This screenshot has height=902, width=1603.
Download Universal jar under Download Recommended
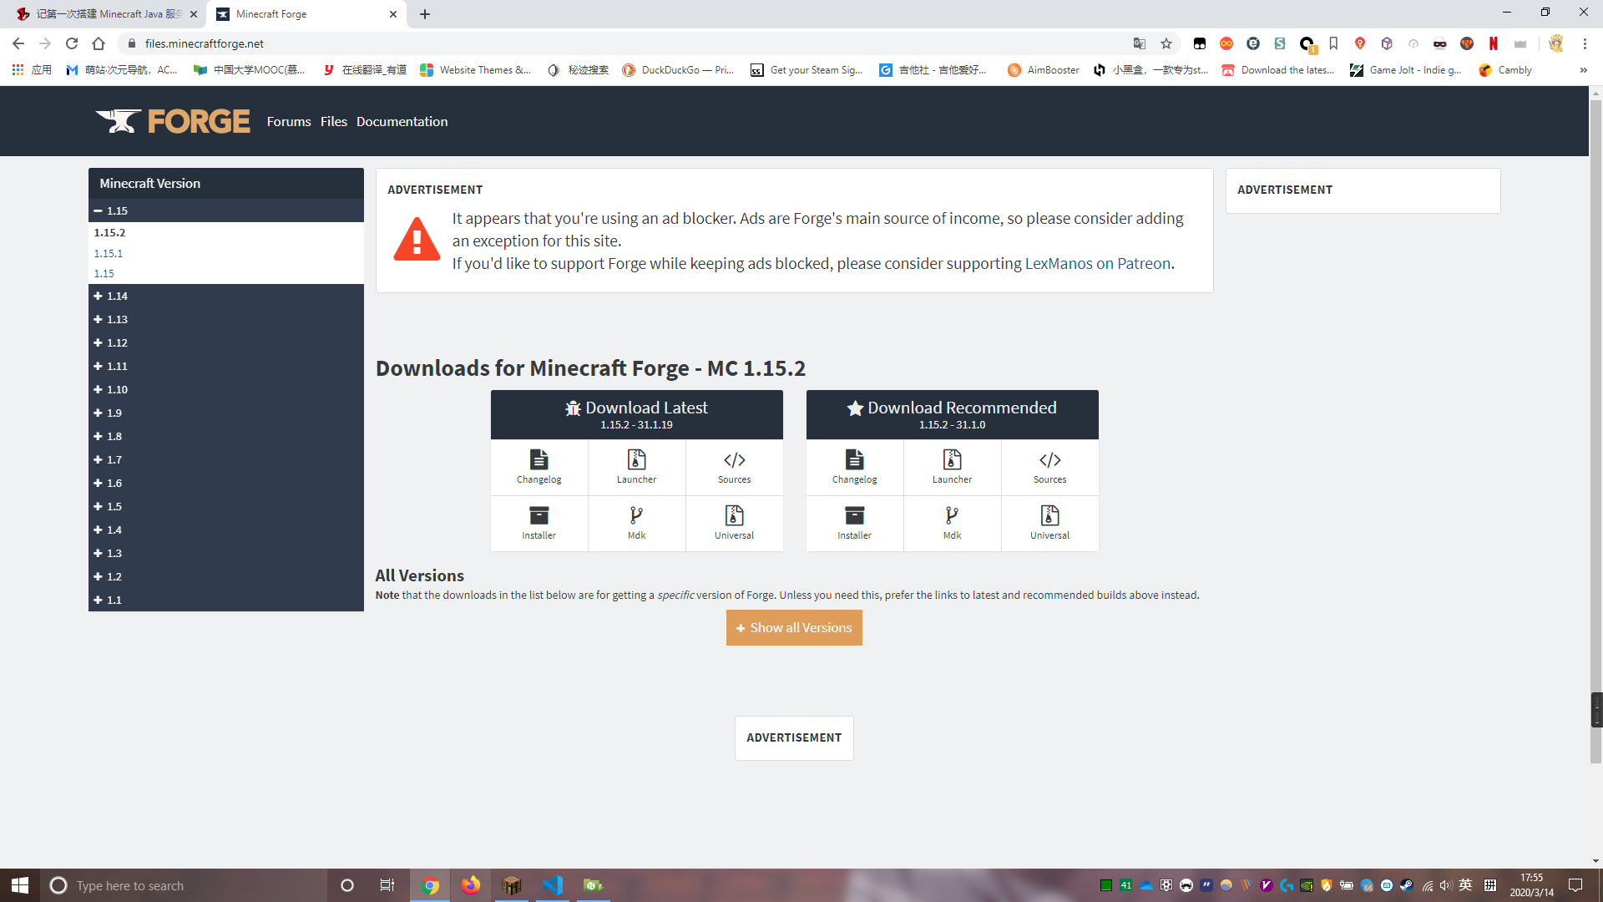(1049, 524)
